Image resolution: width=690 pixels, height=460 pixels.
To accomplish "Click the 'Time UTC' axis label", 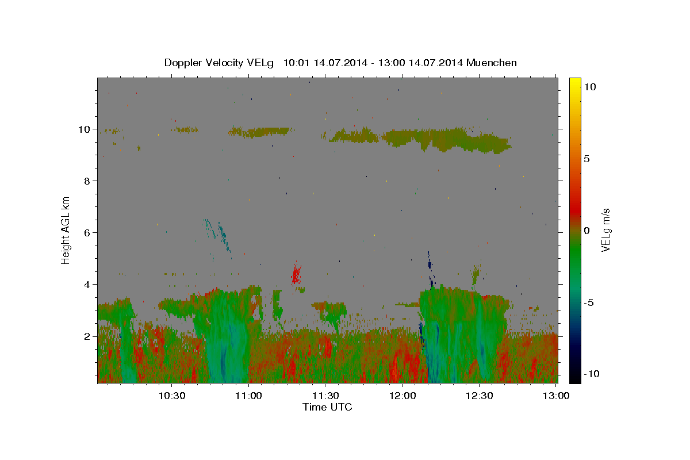I will click(327, 407).
